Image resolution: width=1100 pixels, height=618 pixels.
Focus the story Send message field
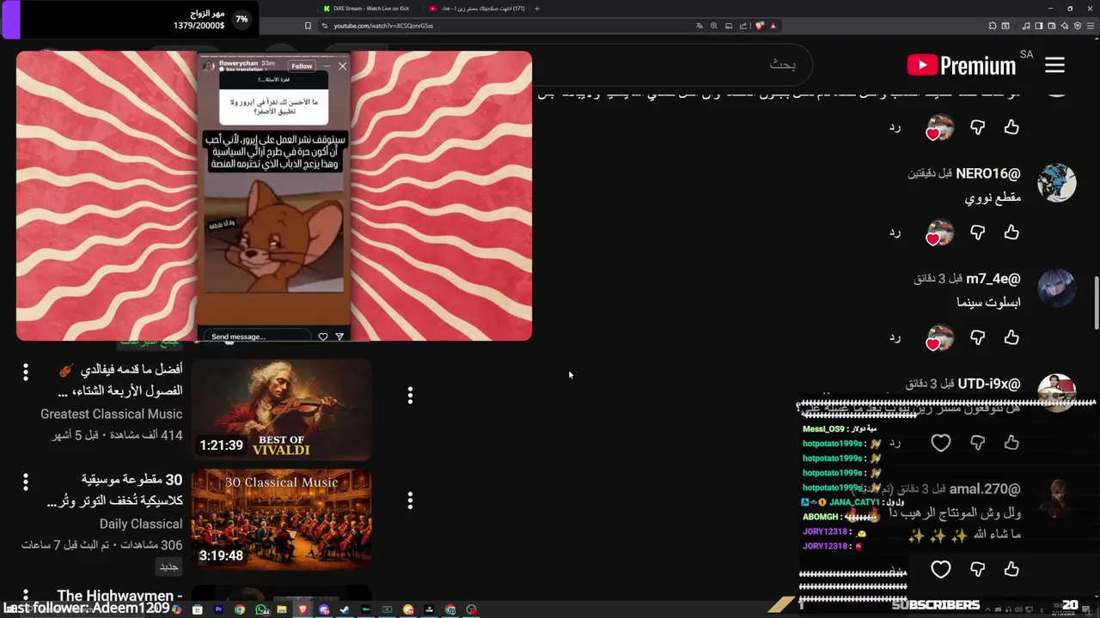(x=258, y=336)
